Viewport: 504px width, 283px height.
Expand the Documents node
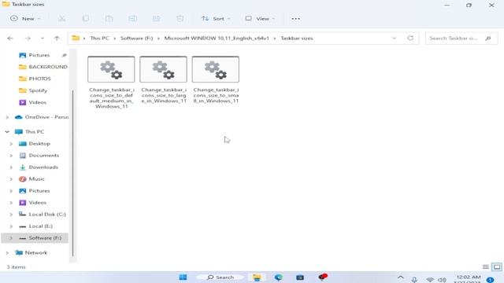(11, 156)
